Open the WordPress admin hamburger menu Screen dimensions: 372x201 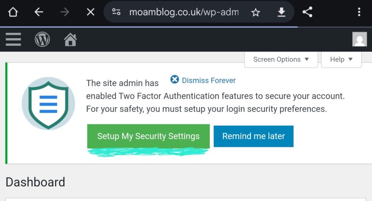13,39
